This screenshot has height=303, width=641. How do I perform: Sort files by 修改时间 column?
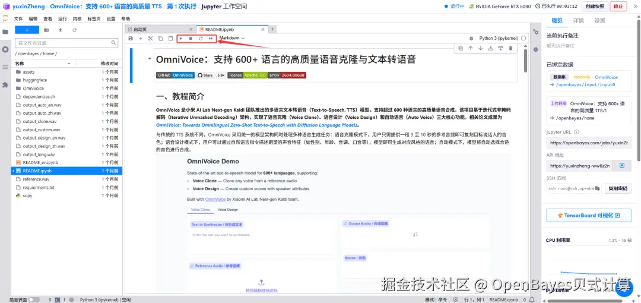click(99, 64)
